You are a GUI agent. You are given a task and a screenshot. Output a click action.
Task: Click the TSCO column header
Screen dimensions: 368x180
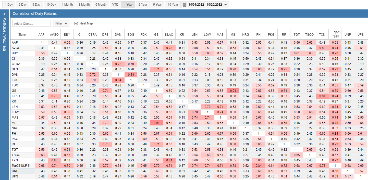pyautogui.click(x=309, y=34)
